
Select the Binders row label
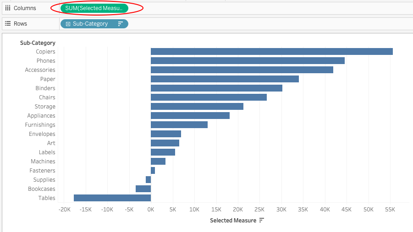pos(45,88)
